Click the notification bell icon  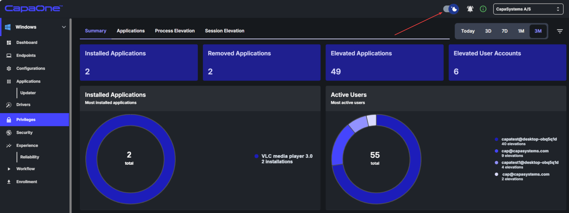470,9
